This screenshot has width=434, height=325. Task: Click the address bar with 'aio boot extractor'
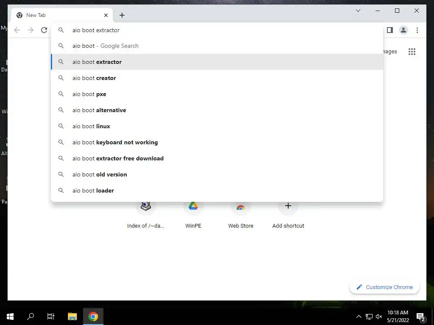click(217, 30)
